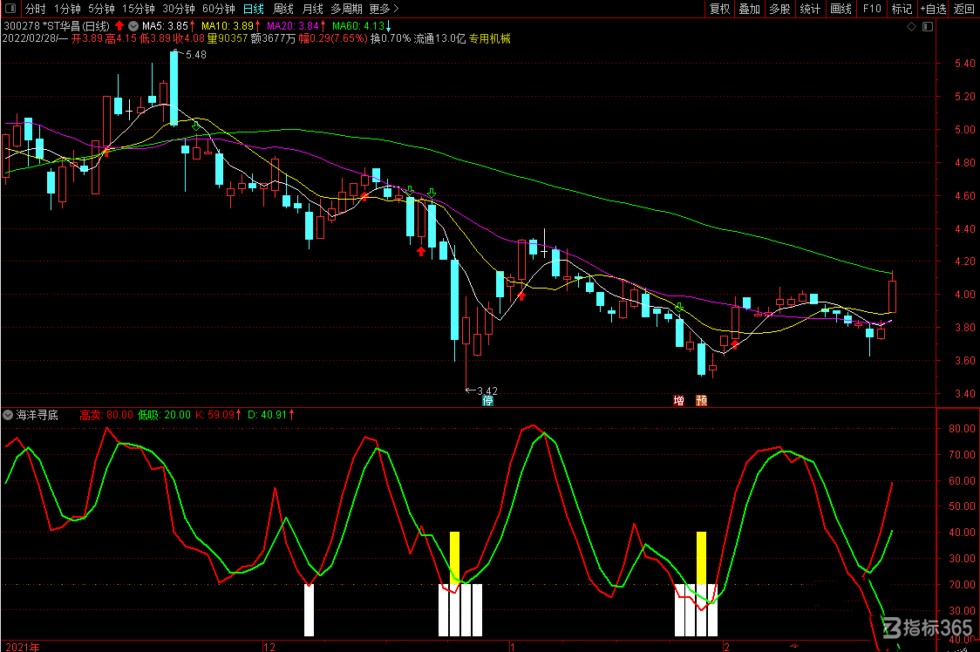Add stock via +自选 button

[x=933, y=9]
